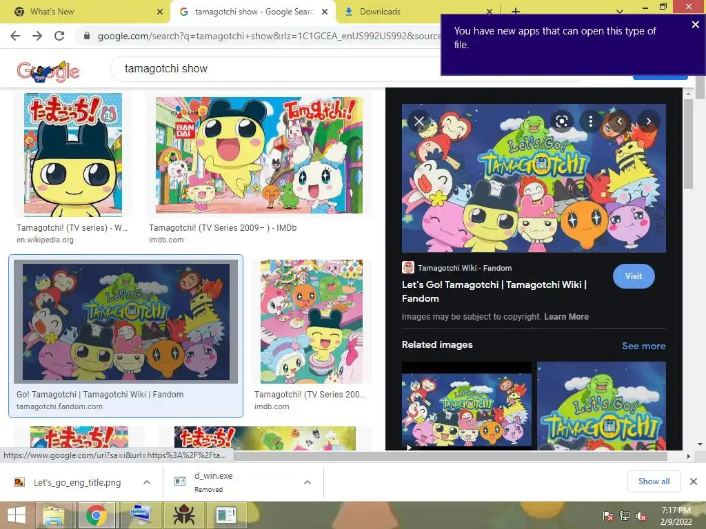
Task: Click the system clock 7:17 PM
Action: (x=676, y=510)
